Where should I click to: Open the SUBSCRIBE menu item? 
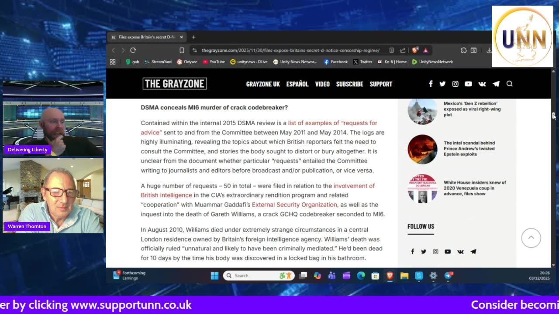pos(349,84)
